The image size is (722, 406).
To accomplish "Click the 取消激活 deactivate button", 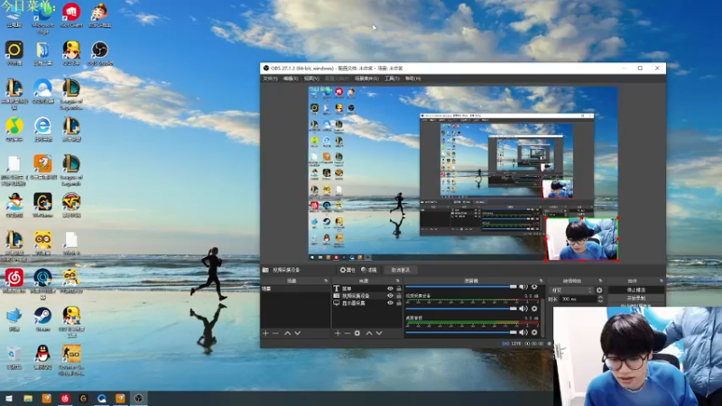I will [x=400, y=270].
